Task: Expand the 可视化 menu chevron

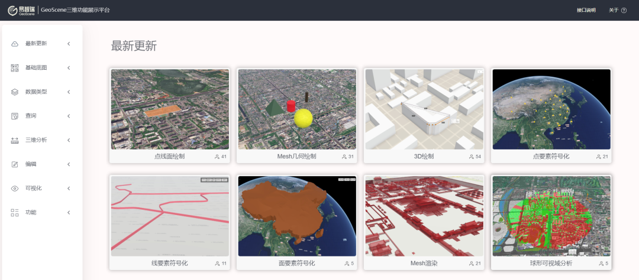Action: (69, 188)
